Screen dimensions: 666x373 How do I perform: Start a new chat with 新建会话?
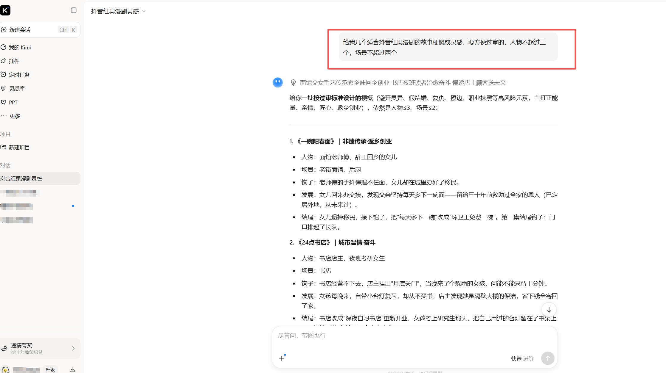[40, 30]
